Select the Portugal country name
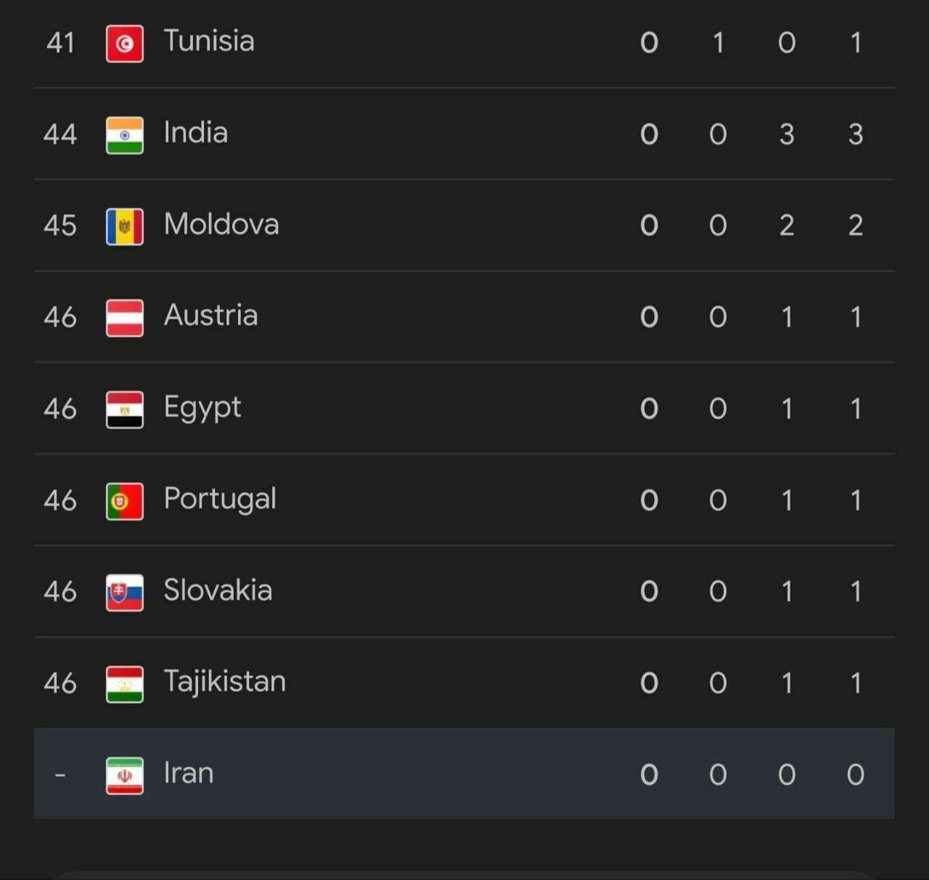 click(x=220, y=500)
